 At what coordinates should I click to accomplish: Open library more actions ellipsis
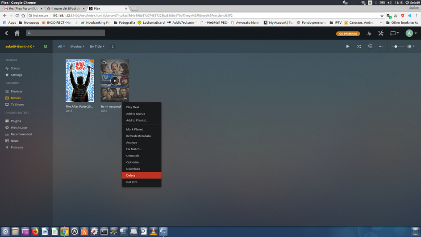point(381,46)
